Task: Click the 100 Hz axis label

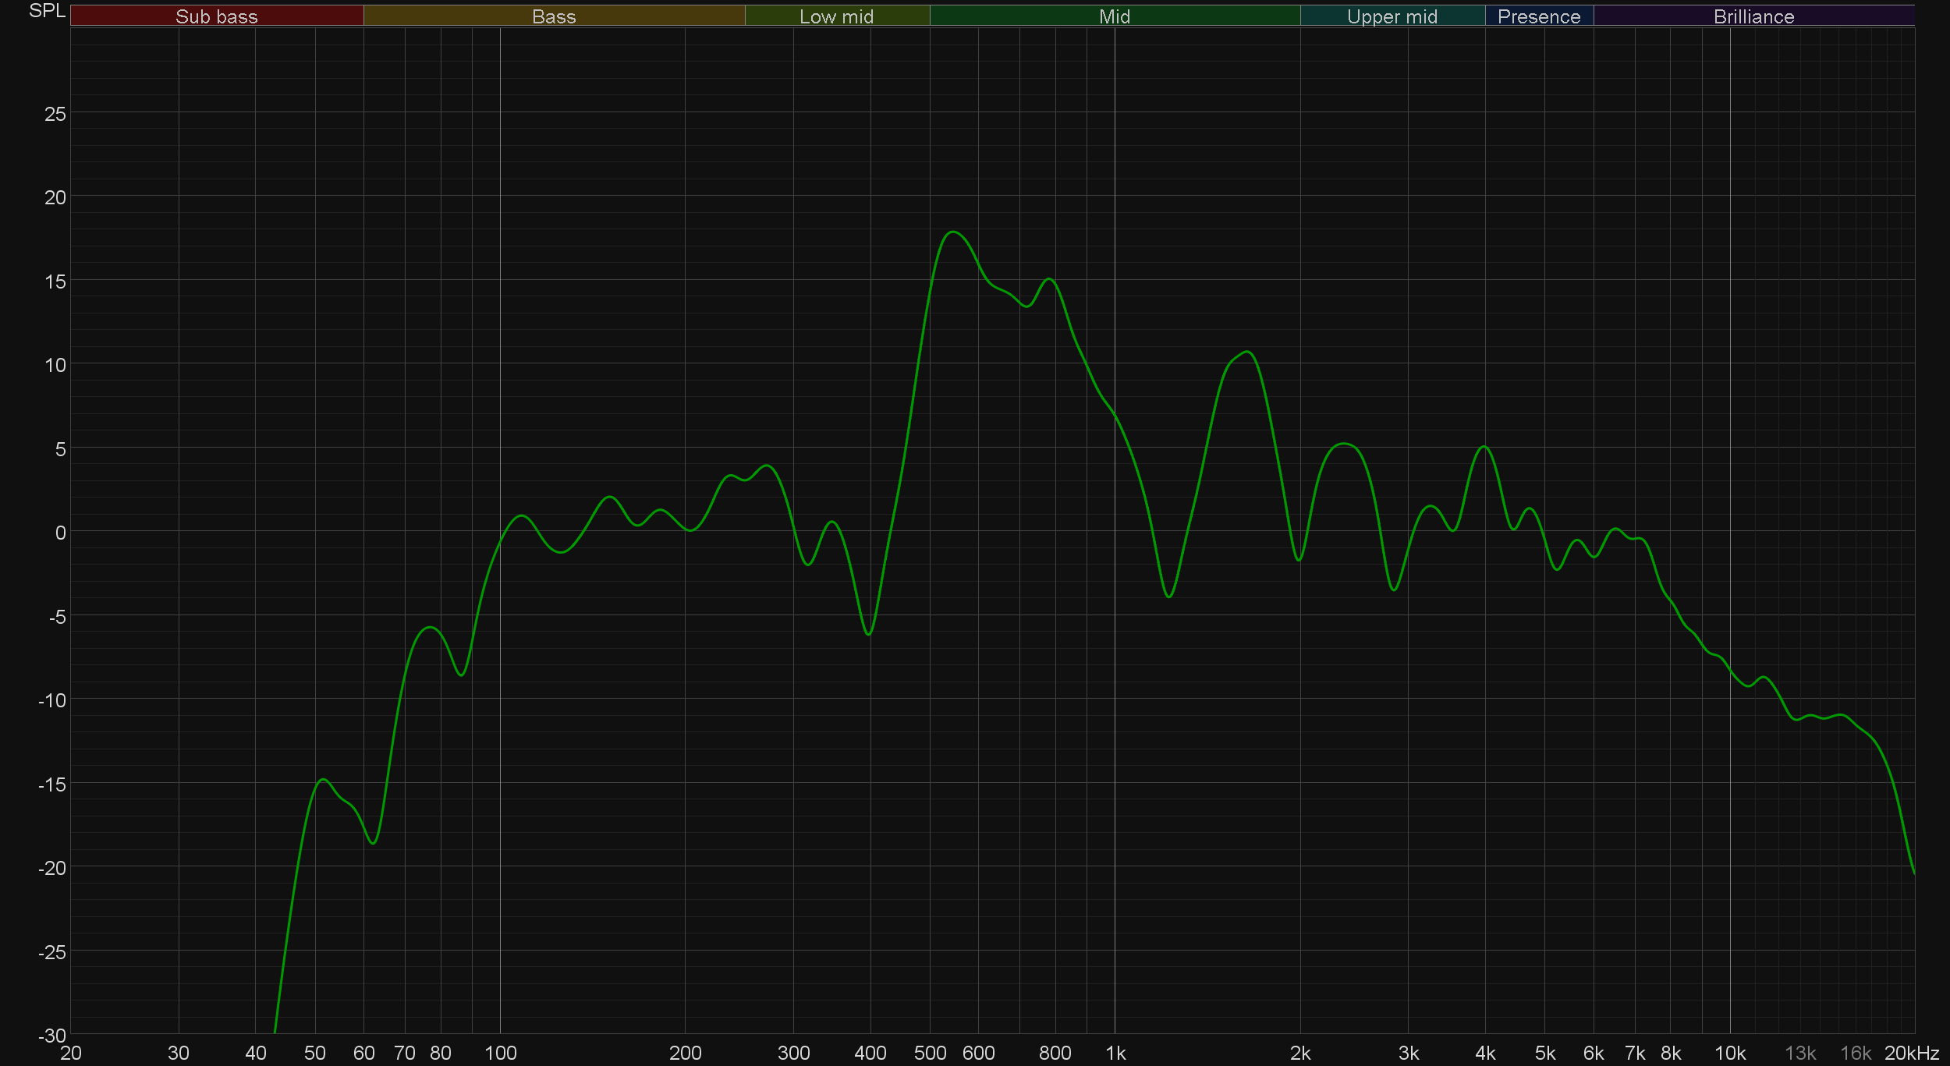Action: pos(500,1054)
